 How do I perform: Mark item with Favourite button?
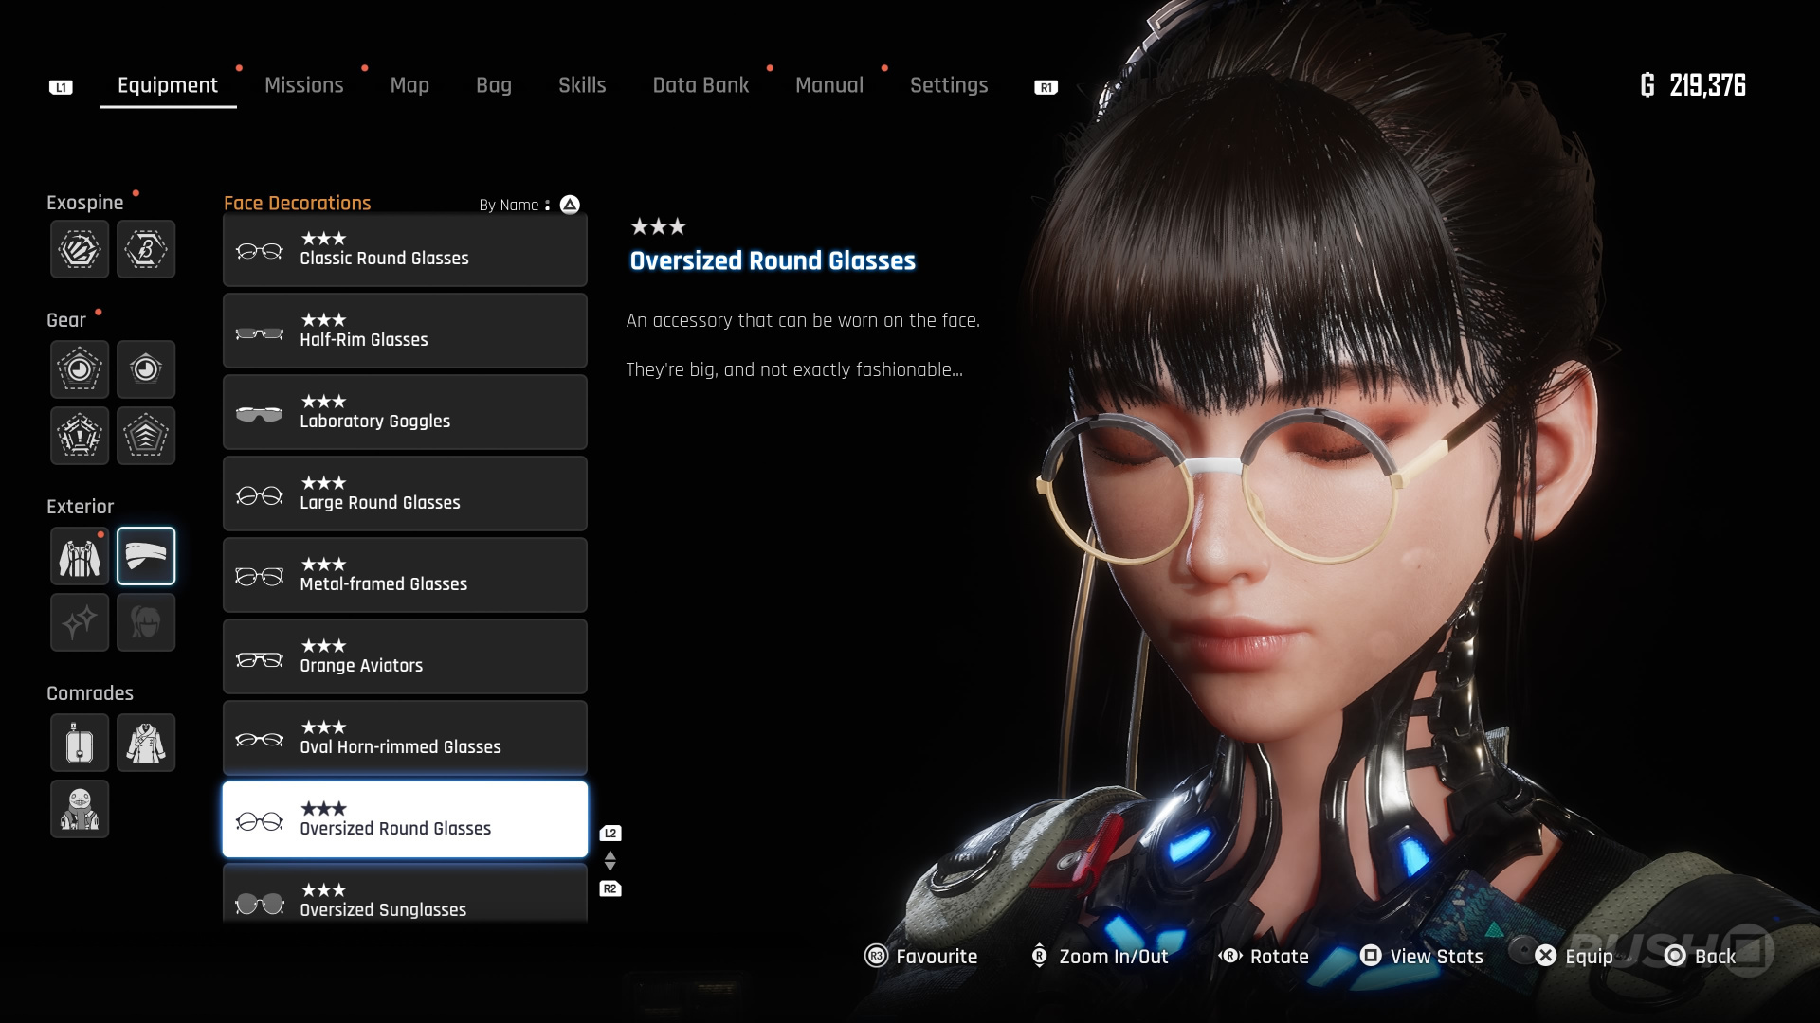click(921, 956)
